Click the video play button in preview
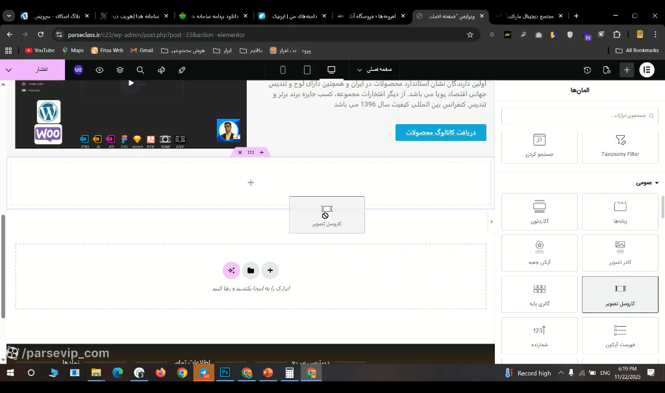665x393 pixels. tap(131, 83)
